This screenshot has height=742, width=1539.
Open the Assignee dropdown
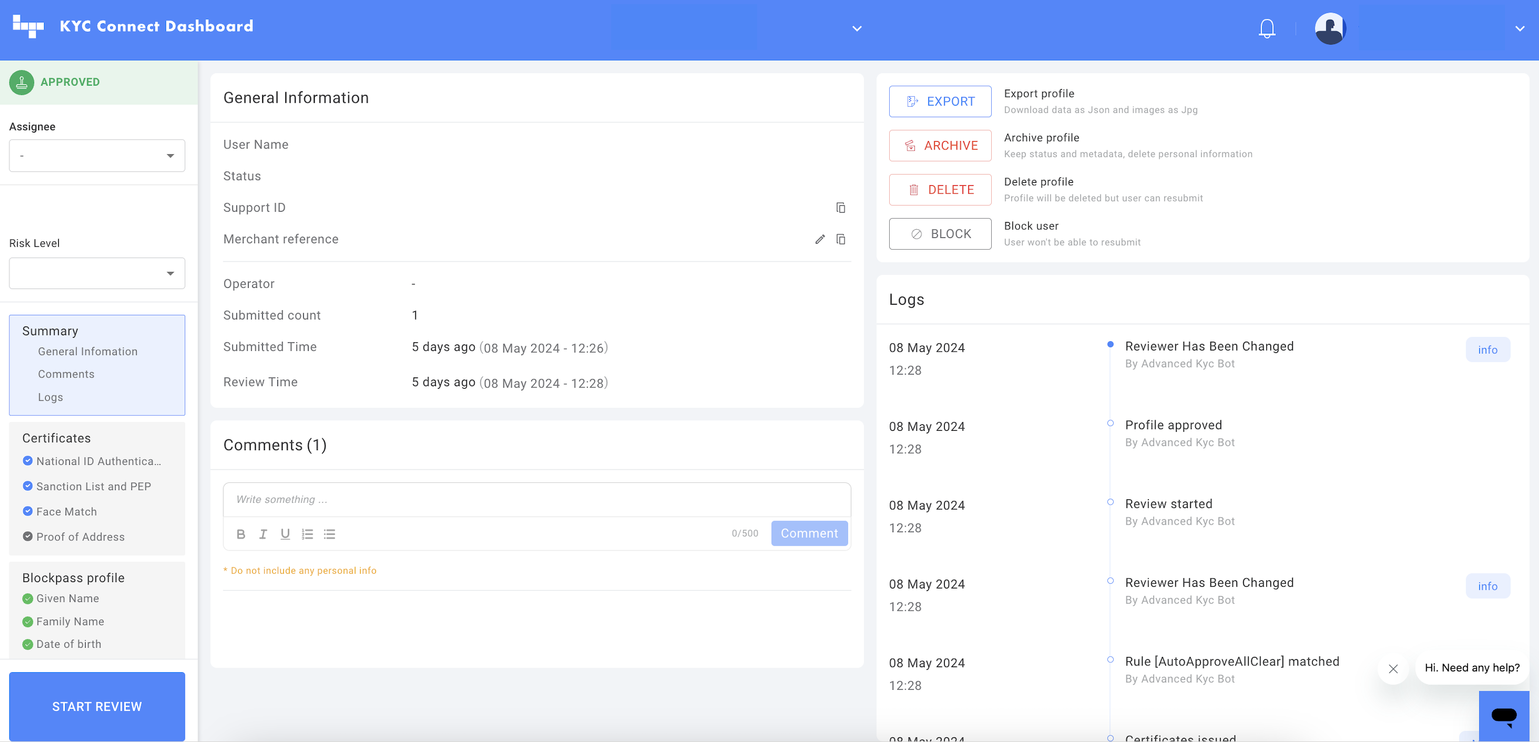(x=97, y=156)
